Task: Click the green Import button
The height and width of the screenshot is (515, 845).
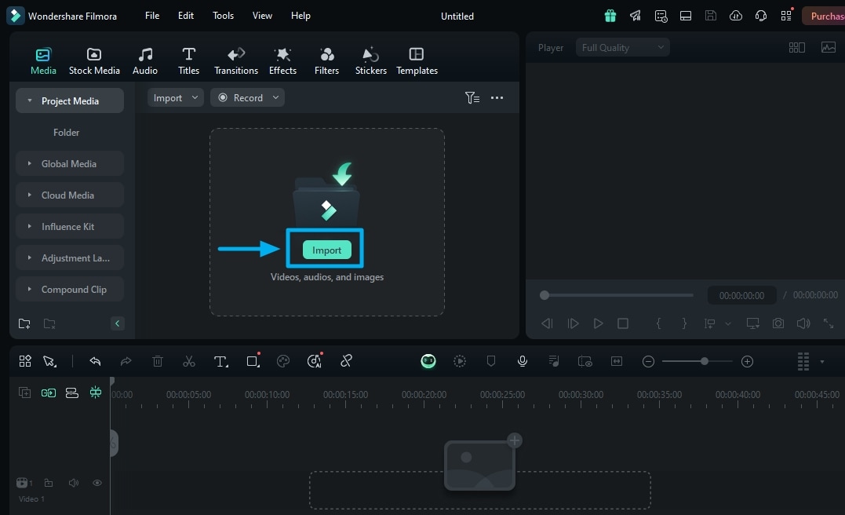Action: 326,250
